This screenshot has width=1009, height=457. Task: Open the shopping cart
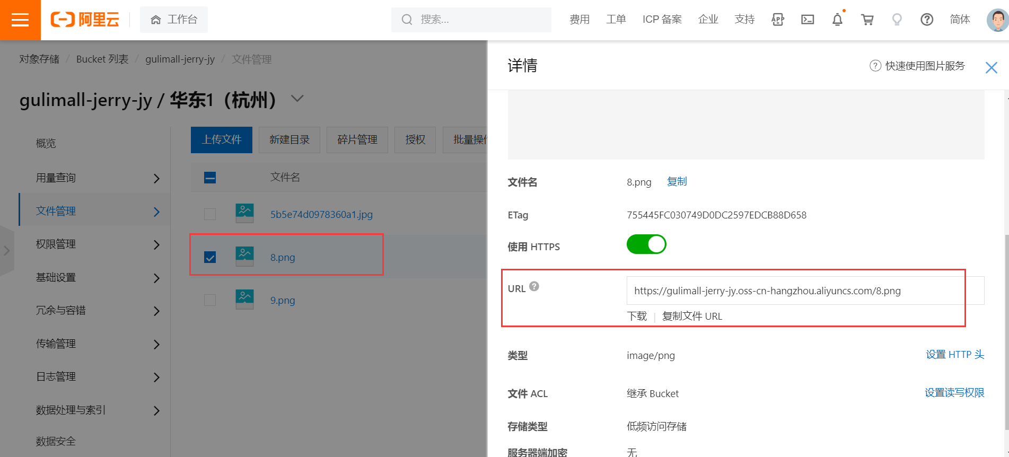(867, 20)
